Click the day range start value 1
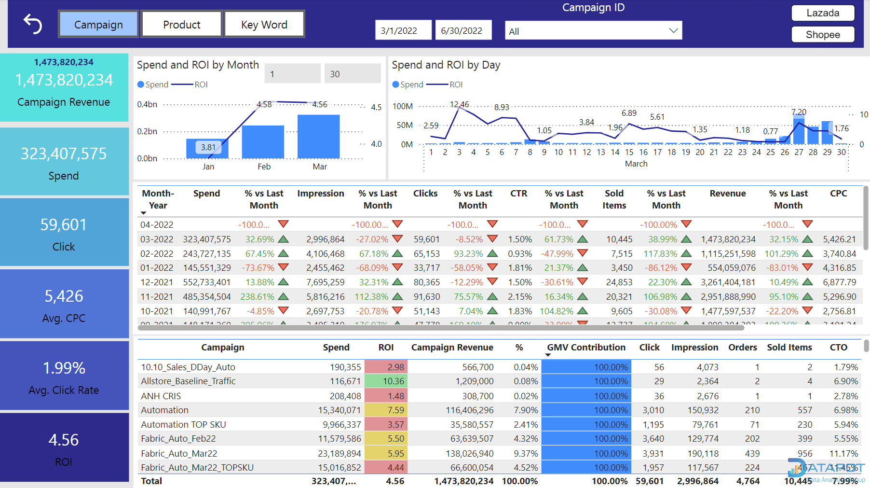Screen dimensions: 870x488 coord(292,74)
